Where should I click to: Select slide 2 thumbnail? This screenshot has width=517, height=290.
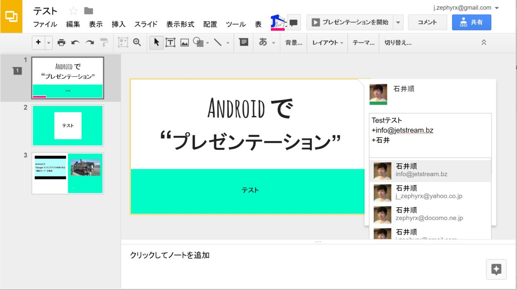tap(68, 126)
